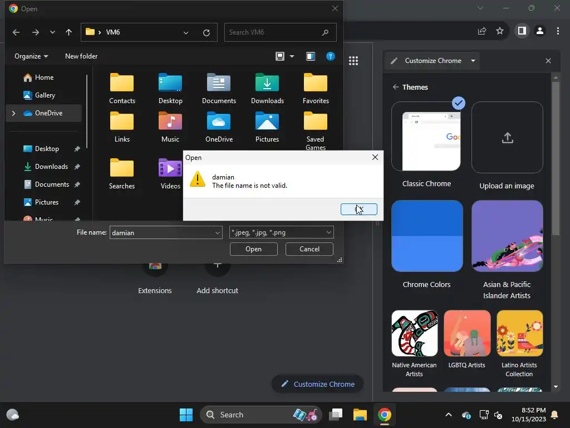The width and height of the screenshot is (570, 428).
Task: Show hidden system tray icons
Action: (x=449, y=415)
